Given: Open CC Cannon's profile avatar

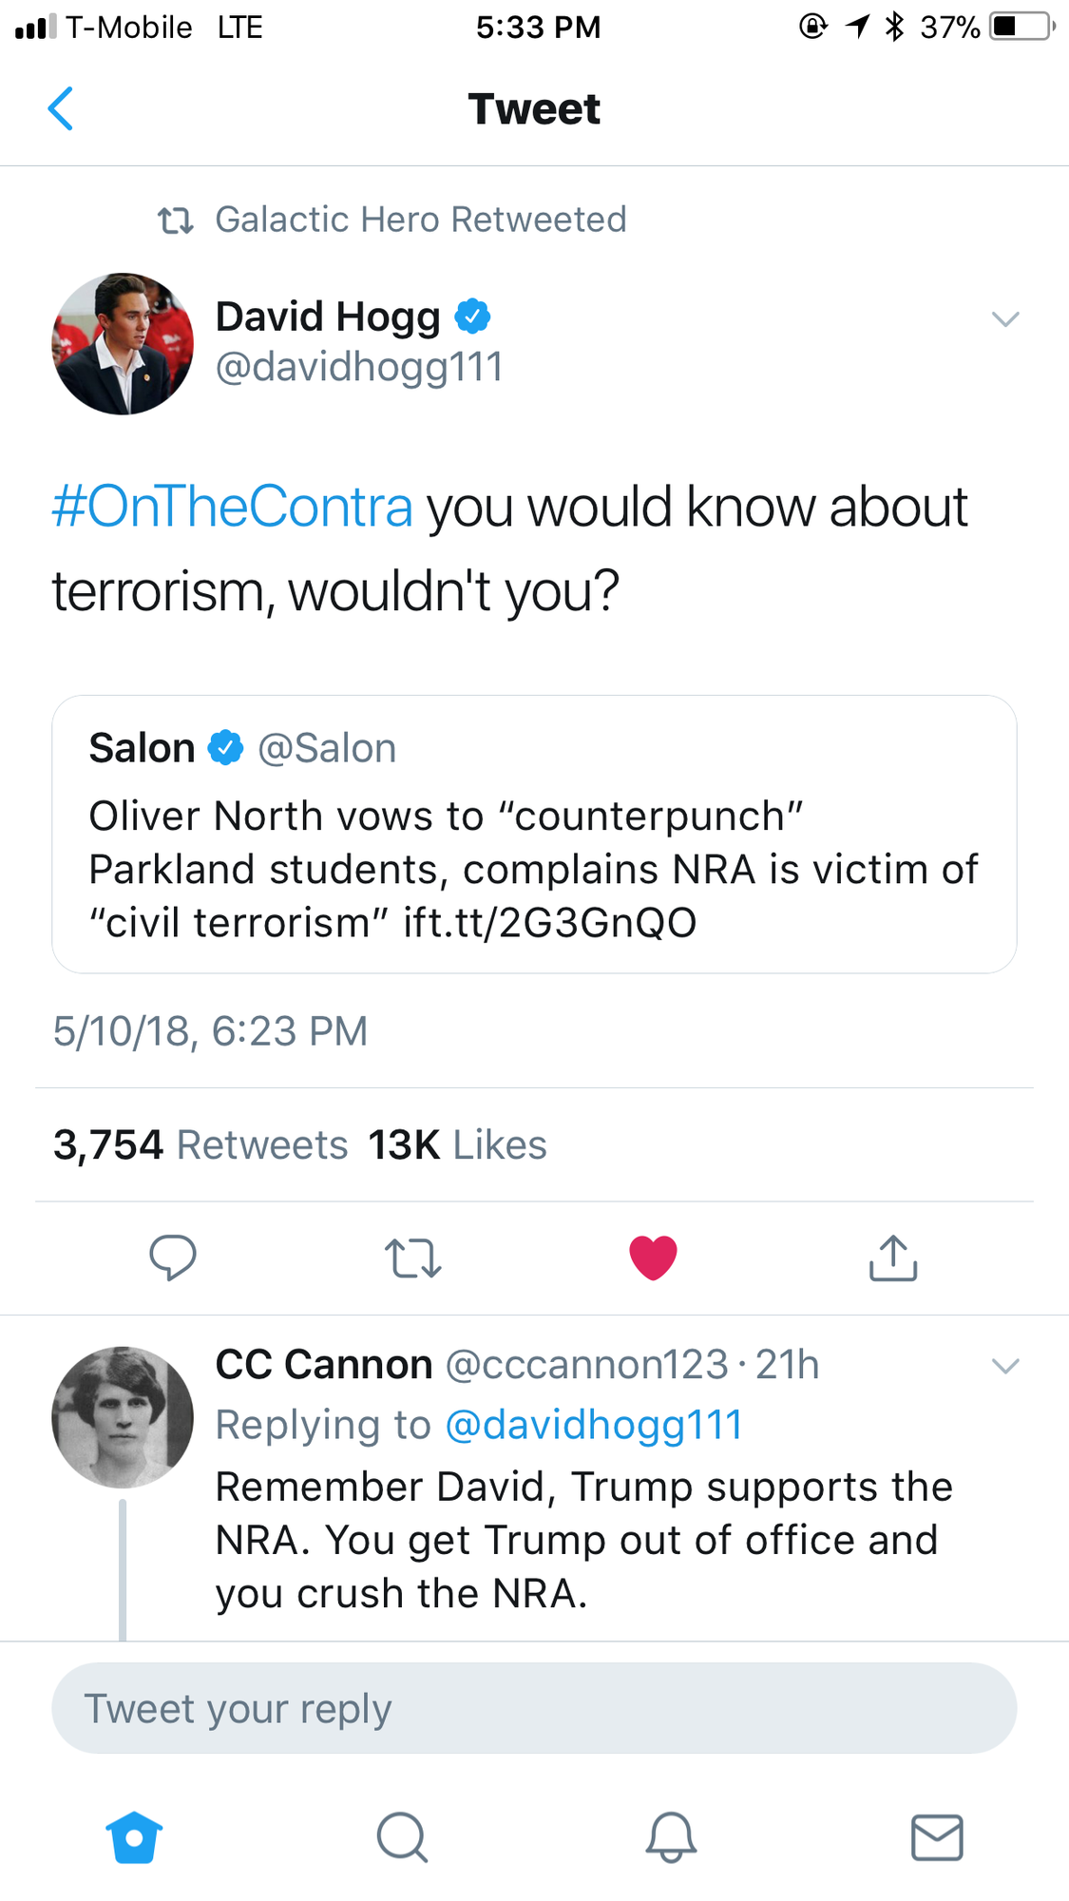Looking at the screenshot, I should (123, 1417).
